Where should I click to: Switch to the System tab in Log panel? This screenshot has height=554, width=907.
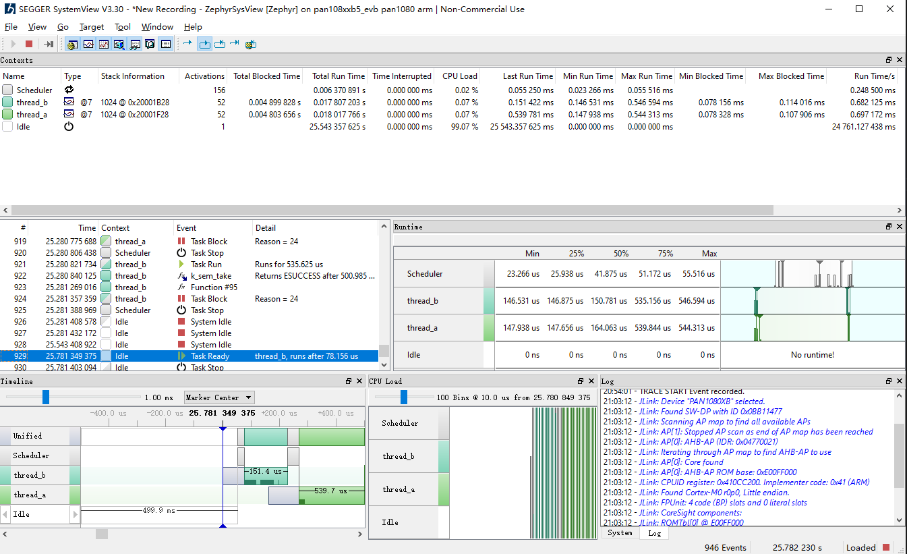pyautogui.click(x=620, y=532)
